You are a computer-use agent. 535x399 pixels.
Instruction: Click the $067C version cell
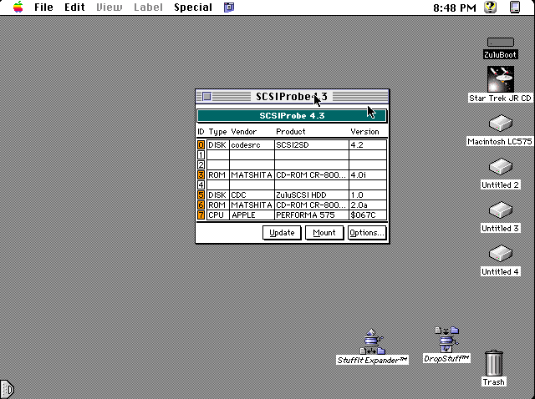(x=368, y=215)
